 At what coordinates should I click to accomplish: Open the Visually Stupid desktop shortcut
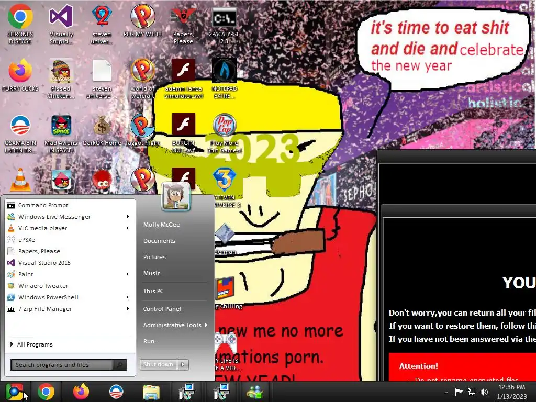tap(61, 24)
